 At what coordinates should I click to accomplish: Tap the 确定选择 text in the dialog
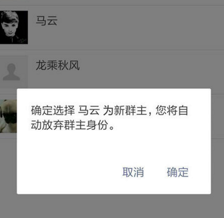coord(53,111)
